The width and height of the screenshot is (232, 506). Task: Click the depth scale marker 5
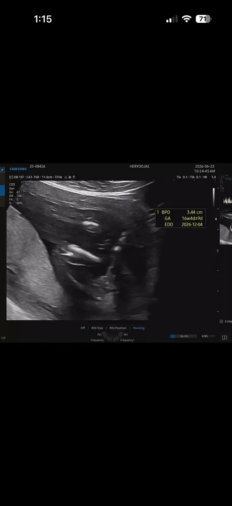point(218,251)
